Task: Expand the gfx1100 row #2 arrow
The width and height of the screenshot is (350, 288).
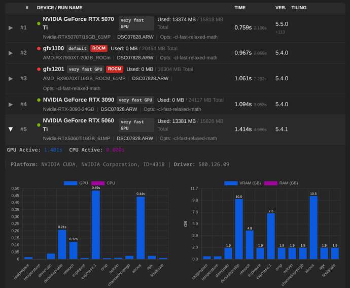Action: coord(11,53)
